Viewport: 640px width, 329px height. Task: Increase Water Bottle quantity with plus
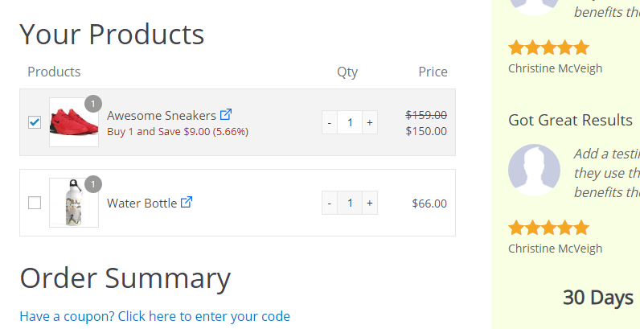pos(369,203)
